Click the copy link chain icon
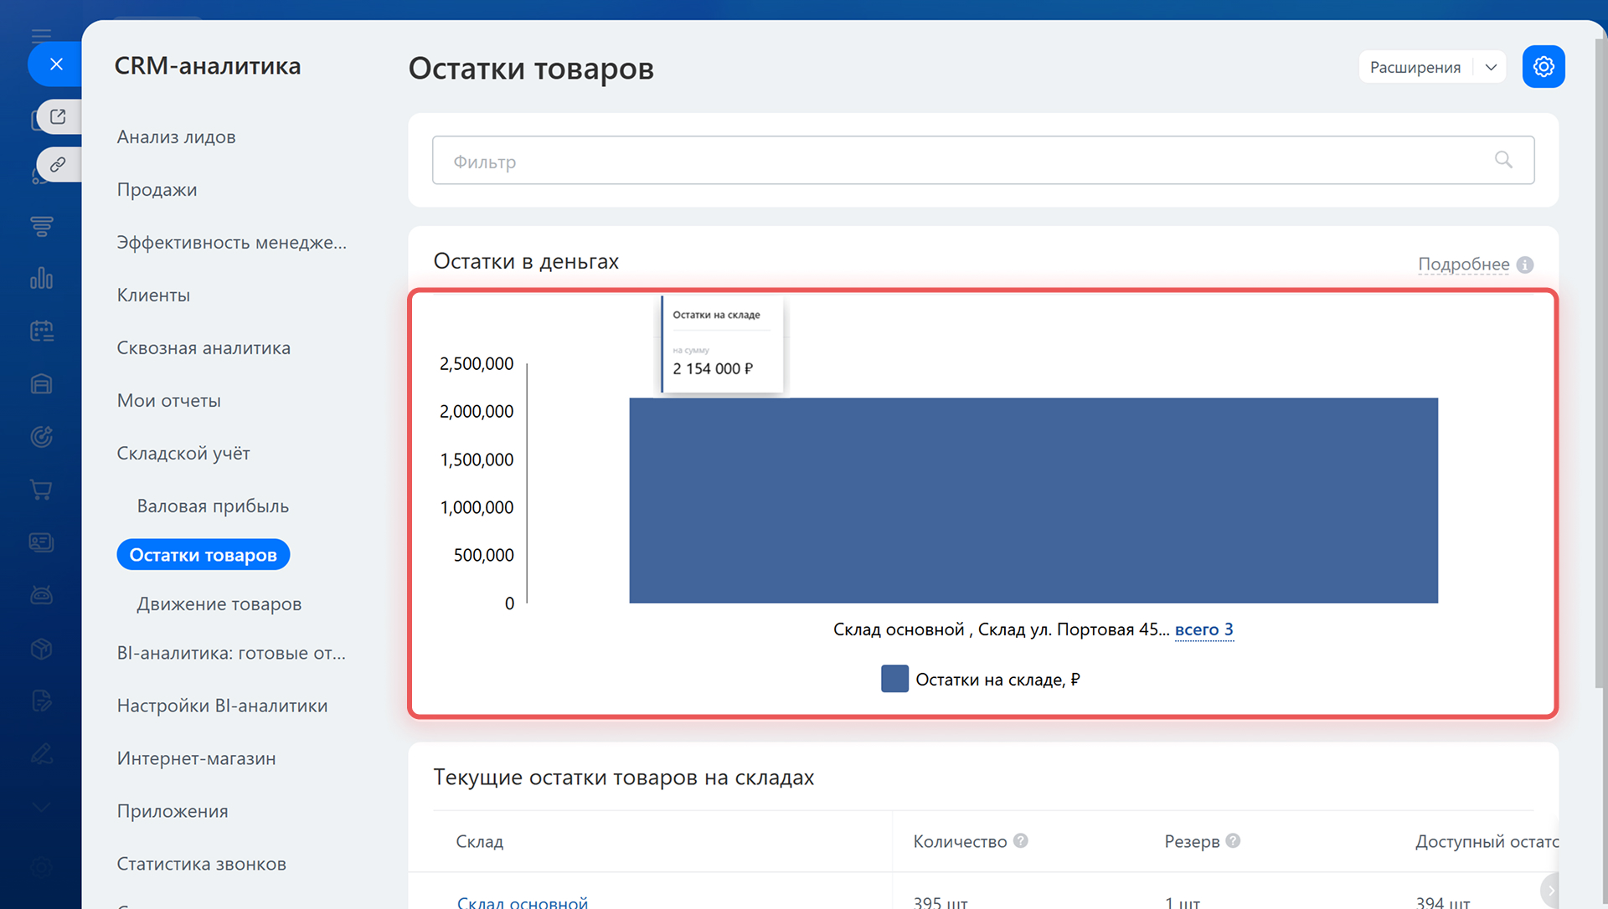This screenshot has width=1608, height=909. point(58,165)
